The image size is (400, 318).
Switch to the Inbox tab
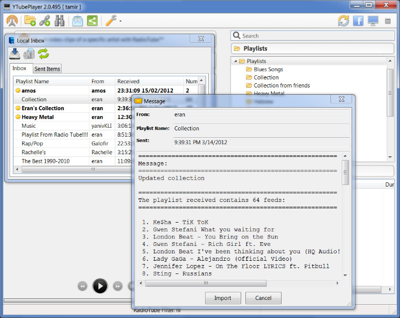click(20, 68)
